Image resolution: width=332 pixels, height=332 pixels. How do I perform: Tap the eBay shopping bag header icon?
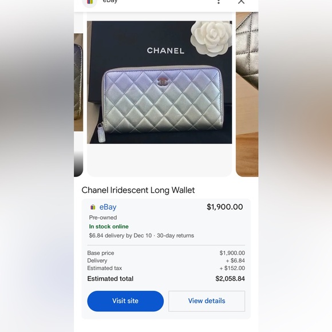(x=90, y=2)
